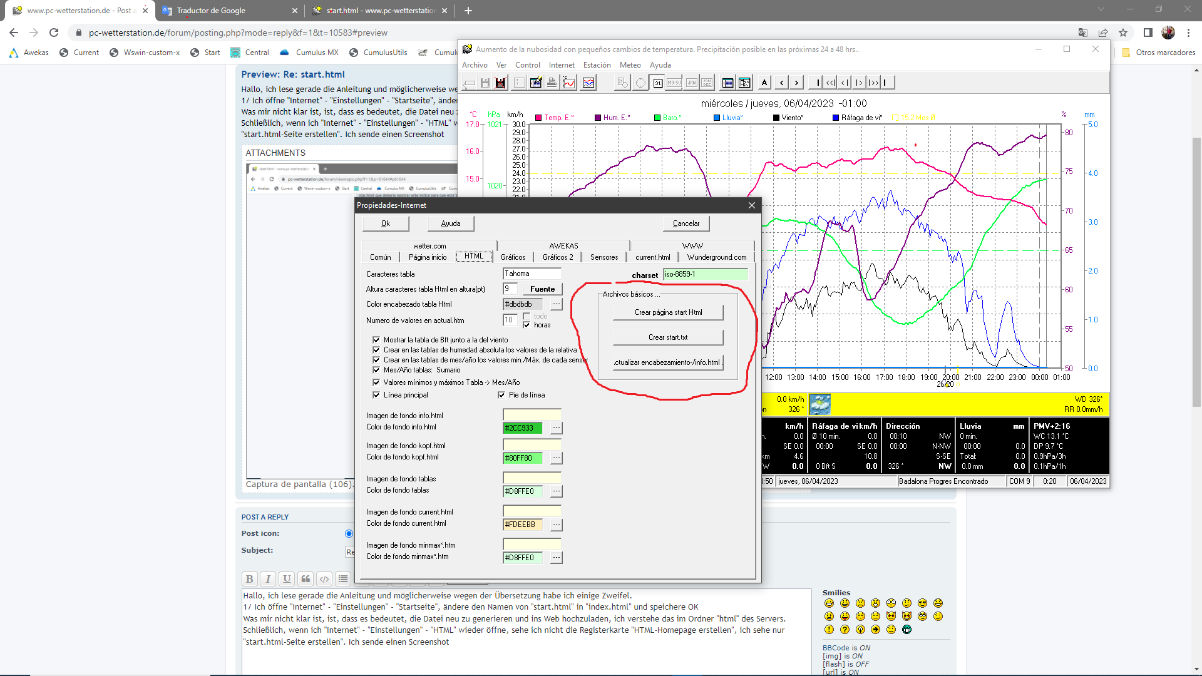This screenshot has width=1202, height=676.
Task: Open picker for Color de fondo kopf.html
Action: [x=556, y=458]
